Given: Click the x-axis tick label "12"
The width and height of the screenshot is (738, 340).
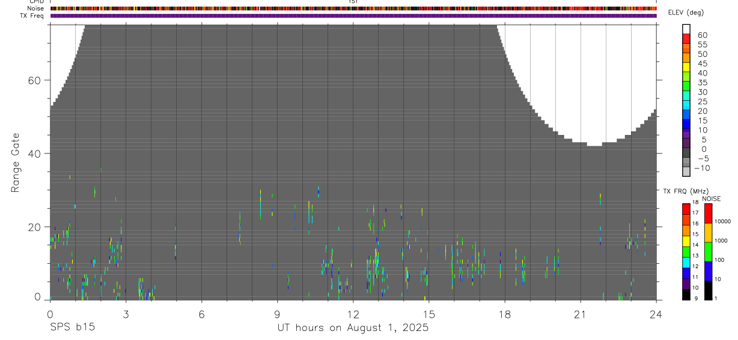Looking at the screenshot, I should click(353, 314).
